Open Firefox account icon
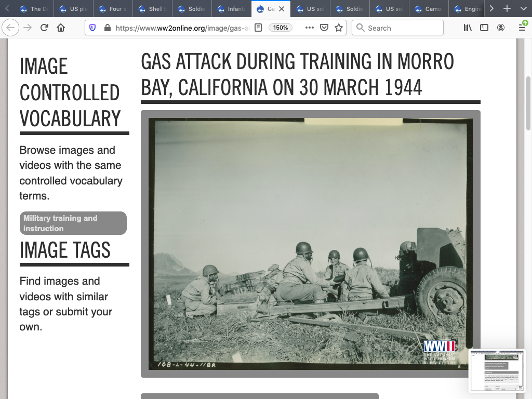This screenshot has height=399, width=532. [x=501, y=28]
